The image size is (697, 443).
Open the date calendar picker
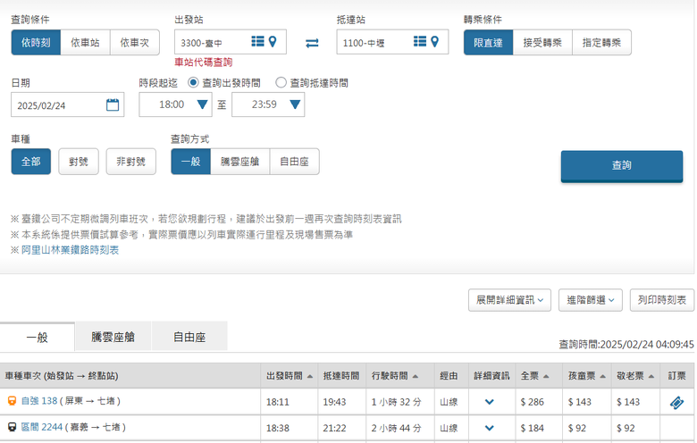pyautogui.click(x=113, y=104)
